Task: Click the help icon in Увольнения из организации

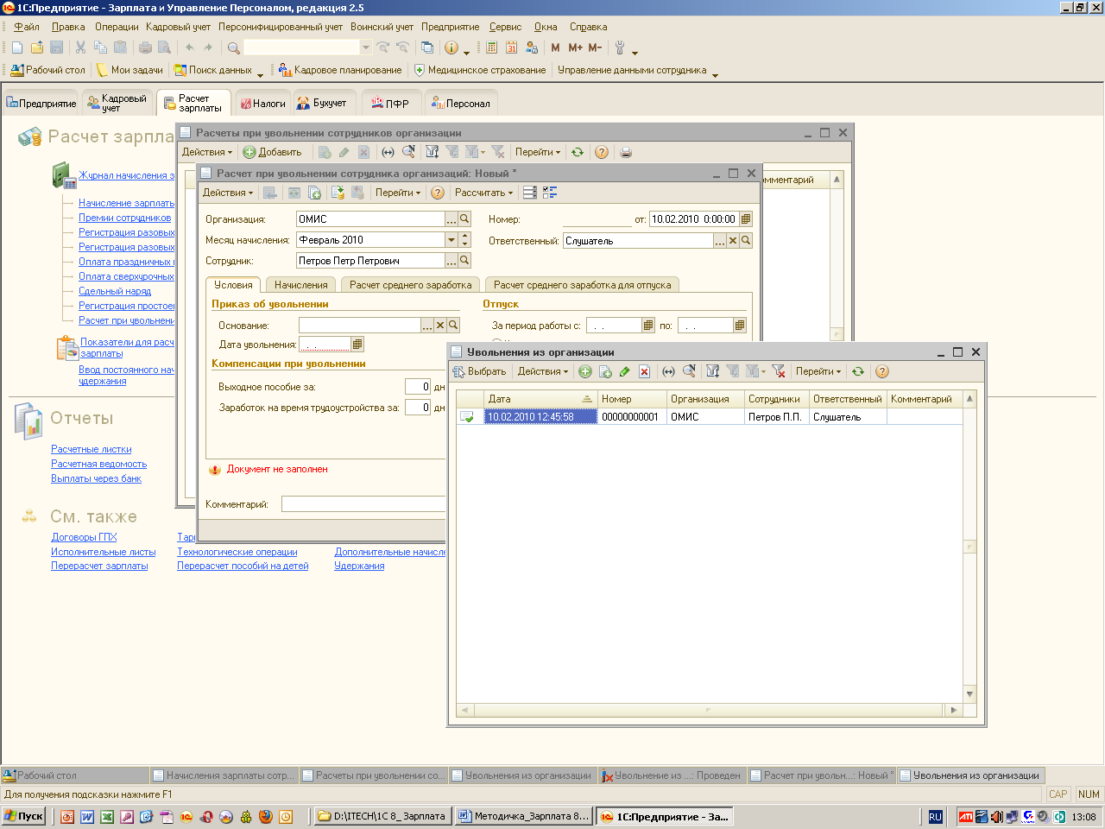Action: click(882, 371)
